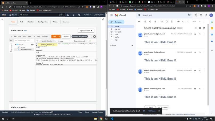Click Forward button below the messages

pos(163,107)
